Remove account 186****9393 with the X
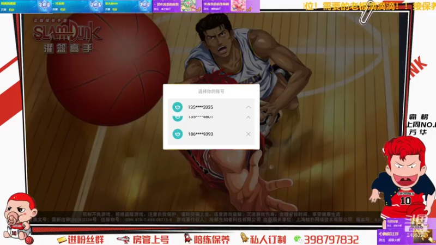 click(x=249, y=134)
